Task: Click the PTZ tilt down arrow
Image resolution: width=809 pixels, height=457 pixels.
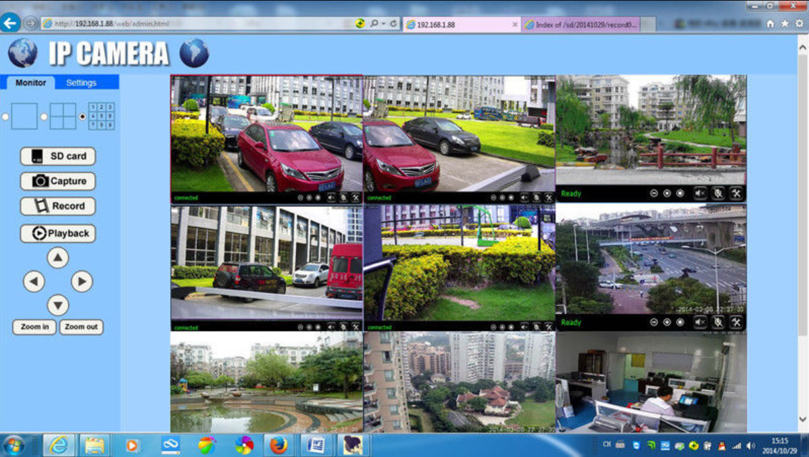Action: coord(58,305)
